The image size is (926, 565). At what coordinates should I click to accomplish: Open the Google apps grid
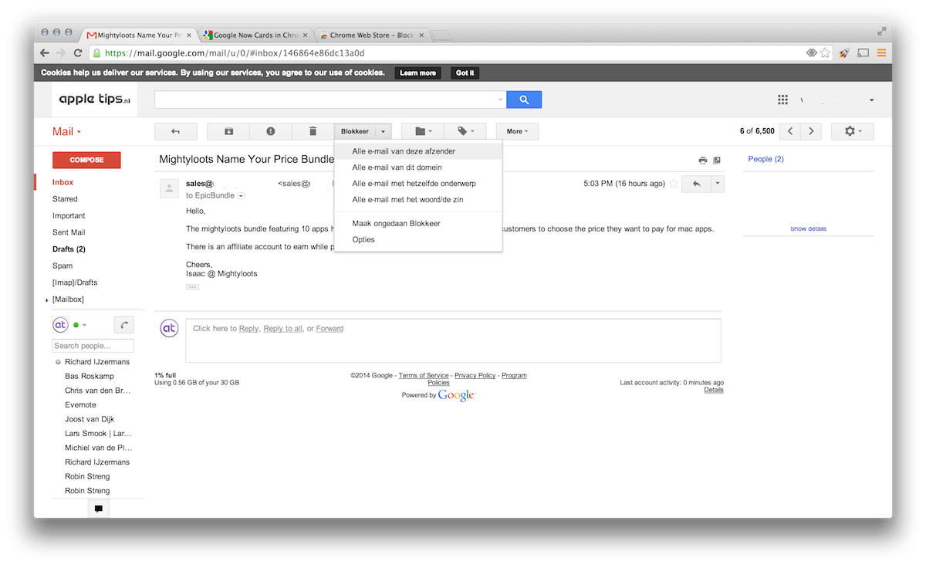point(782,100)
